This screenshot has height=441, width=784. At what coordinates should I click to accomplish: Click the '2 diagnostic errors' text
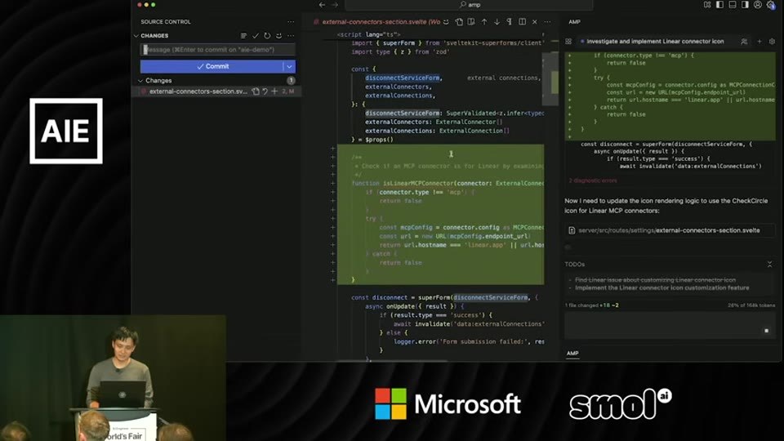point(593,180)
